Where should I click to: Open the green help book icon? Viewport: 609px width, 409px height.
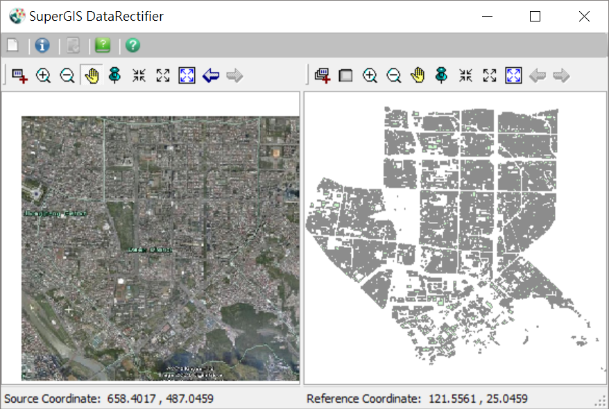point(103,46)
